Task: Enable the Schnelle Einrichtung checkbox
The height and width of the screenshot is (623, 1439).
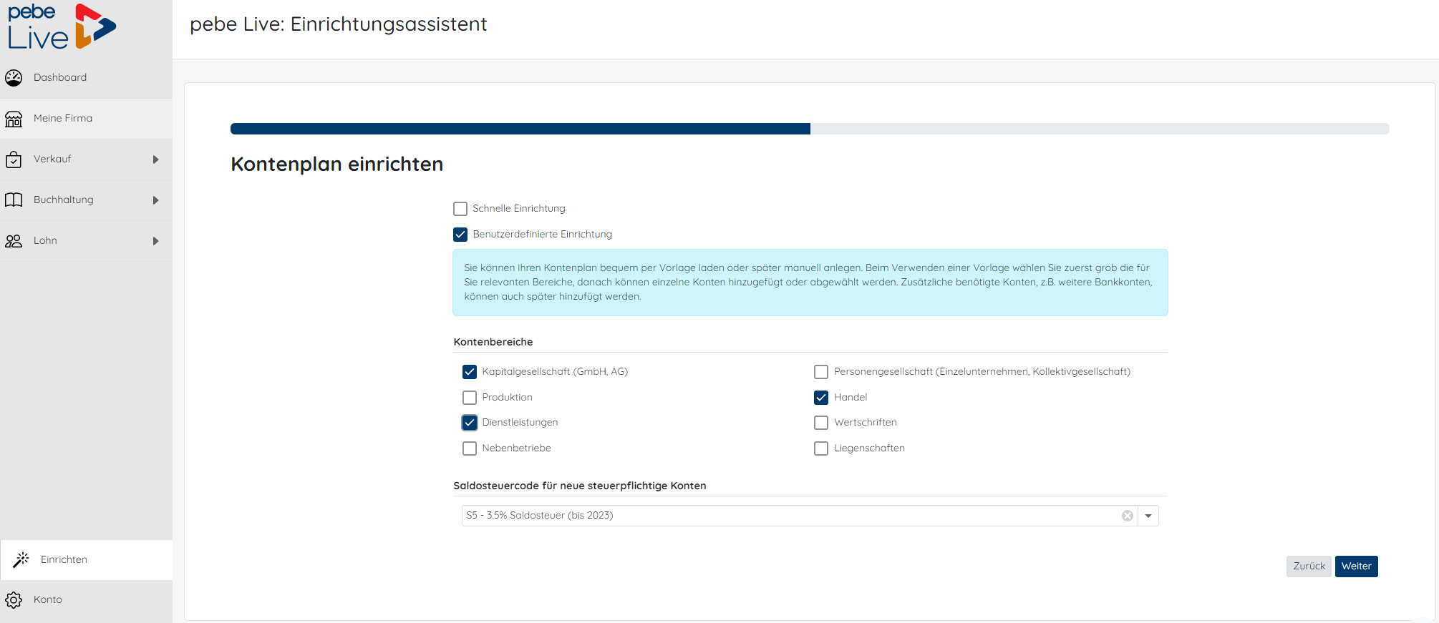Action: [x=460, y=209]
